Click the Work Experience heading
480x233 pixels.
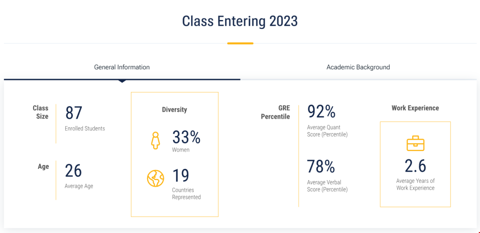click(x=415, y=108)
